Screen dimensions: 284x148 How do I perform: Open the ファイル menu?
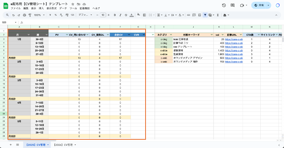15,8
